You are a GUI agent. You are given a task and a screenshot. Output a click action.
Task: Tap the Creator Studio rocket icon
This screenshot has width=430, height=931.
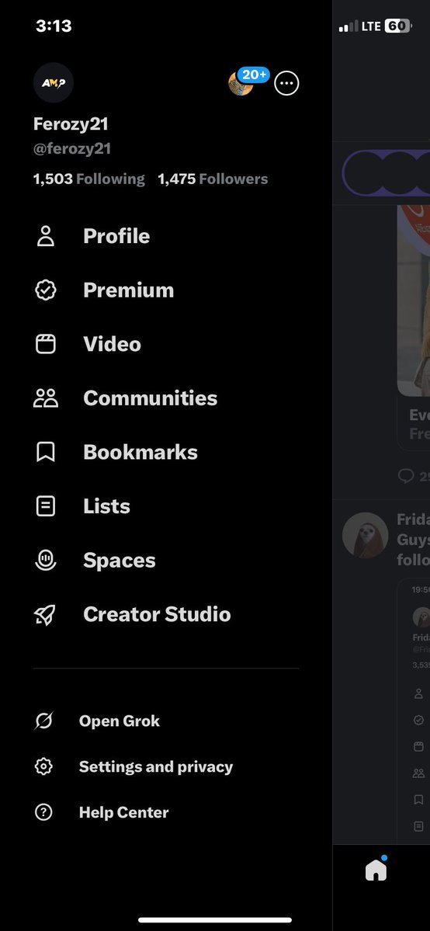coord(46,614)
